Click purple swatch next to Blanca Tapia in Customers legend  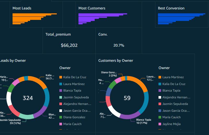(160, 91)
